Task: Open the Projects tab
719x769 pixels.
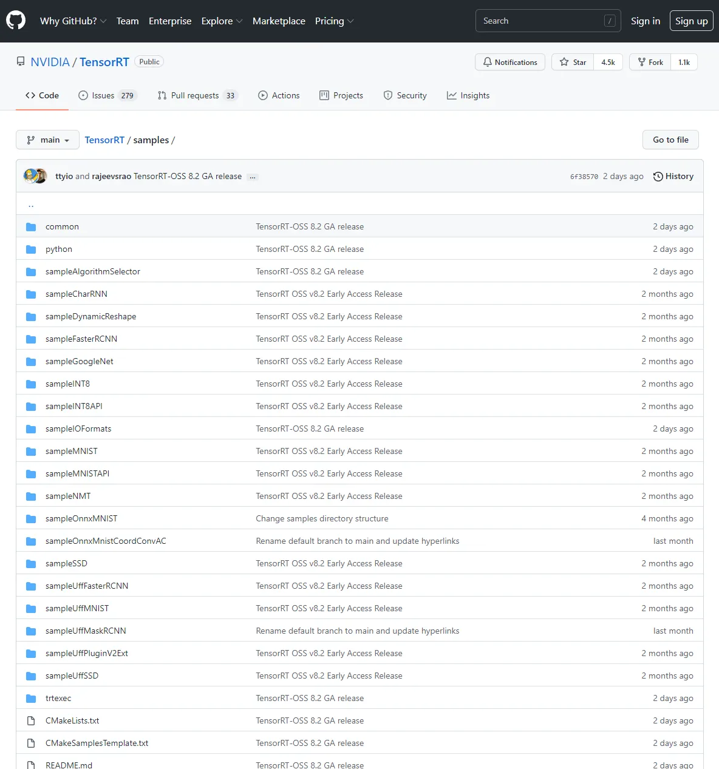Action: 341,95
